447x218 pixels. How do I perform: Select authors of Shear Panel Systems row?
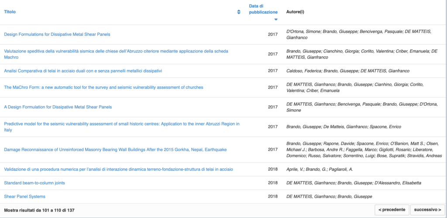[329, 197]
